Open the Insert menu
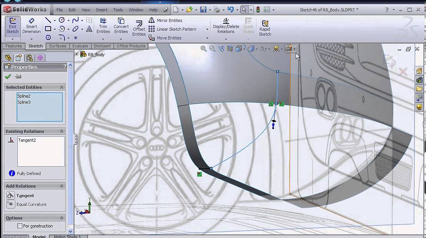426x238 pixels. click(x=102, y=10)
